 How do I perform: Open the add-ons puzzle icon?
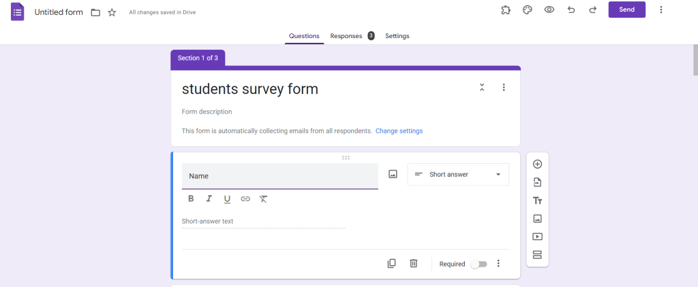506,10
